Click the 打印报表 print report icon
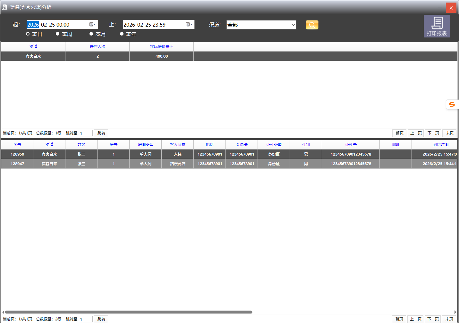This screenshot has height=323, width=459. coord(437,26)
